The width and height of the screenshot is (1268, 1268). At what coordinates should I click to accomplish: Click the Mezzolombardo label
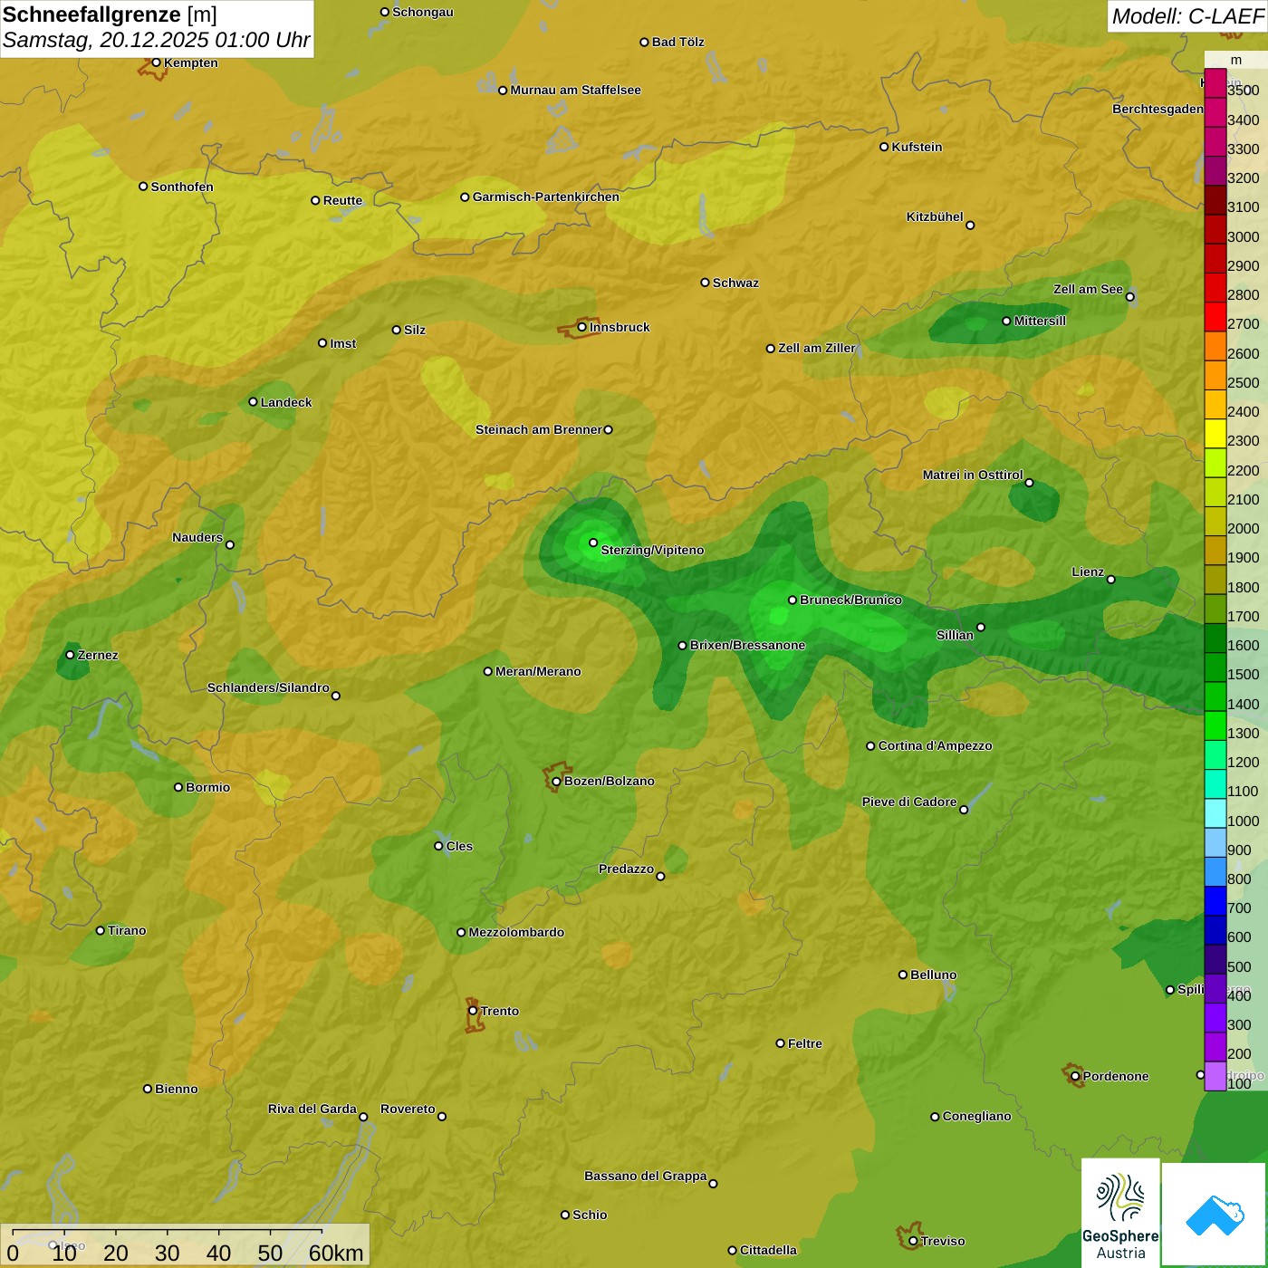pyautogui.click(x=516, y=932)
